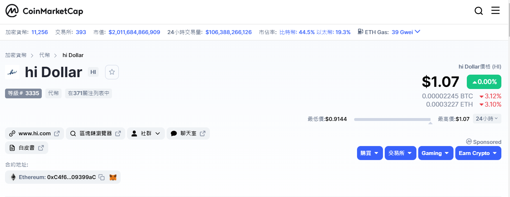Open the 24小時 timeframe dropdown

pos(487,118)
